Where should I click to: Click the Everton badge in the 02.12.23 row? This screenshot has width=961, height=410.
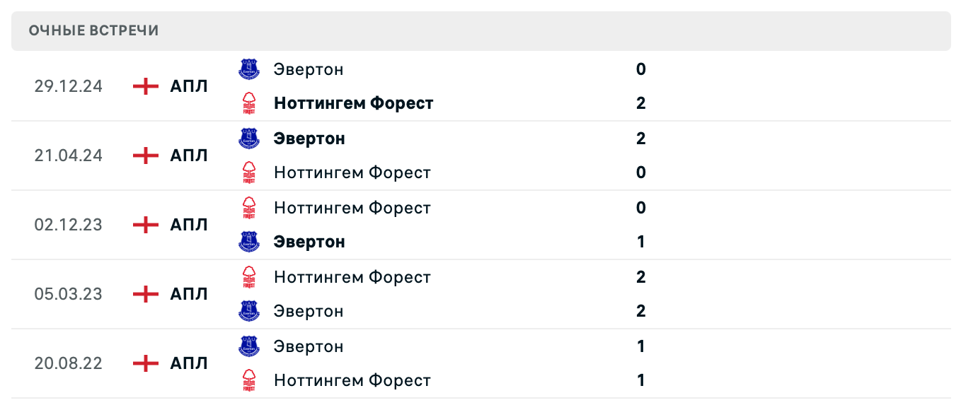(x=249, y=241)
